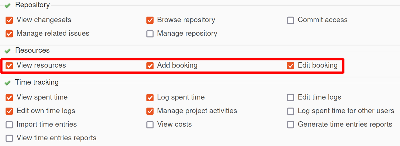This screenshot has height=146, width=400.
Task: Uncheck Manage related issues
Action: [x=9, y=34]
